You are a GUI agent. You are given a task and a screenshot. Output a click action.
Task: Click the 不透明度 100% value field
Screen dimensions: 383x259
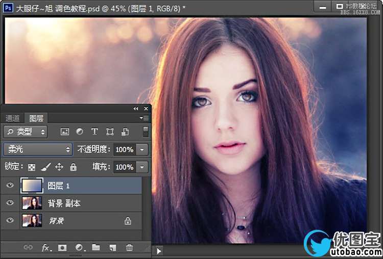tap(125, 149)
